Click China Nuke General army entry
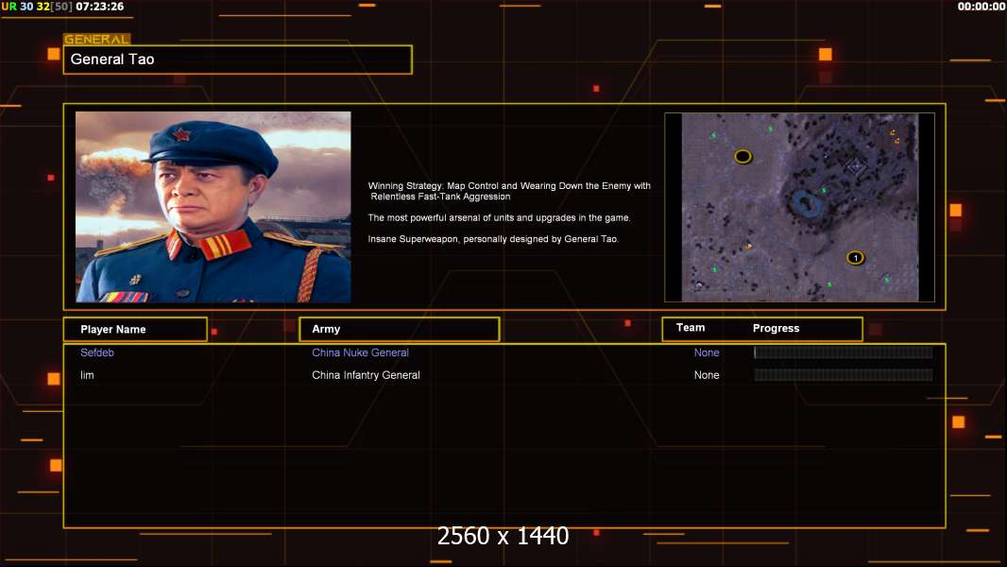Screen dimensions: 1007x567 (x=360, y=352)
